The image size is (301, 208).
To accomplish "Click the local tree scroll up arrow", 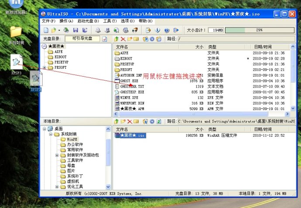I will tap(108, 129).
